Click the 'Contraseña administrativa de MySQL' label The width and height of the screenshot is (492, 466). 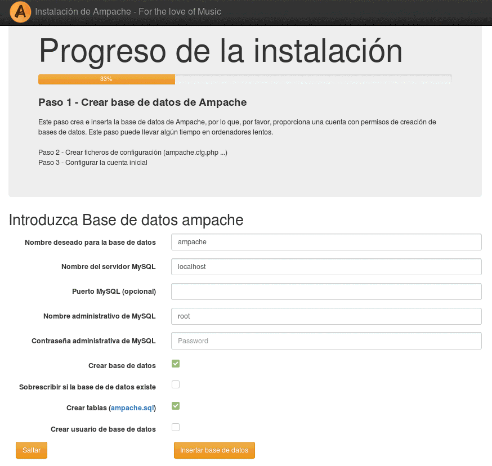(x=93, y=341)
